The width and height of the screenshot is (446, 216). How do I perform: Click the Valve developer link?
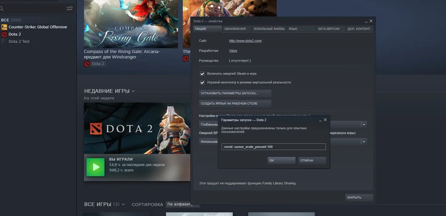(233, 51)
